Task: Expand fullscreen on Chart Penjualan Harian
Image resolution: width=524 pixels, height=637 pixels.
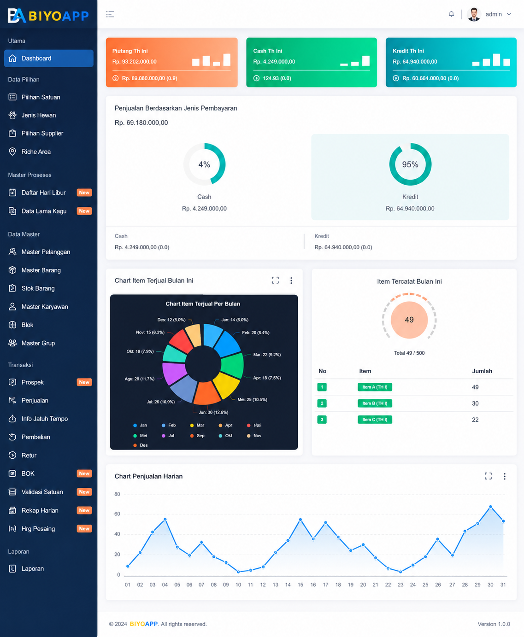Action: click(x=488, y=476)
